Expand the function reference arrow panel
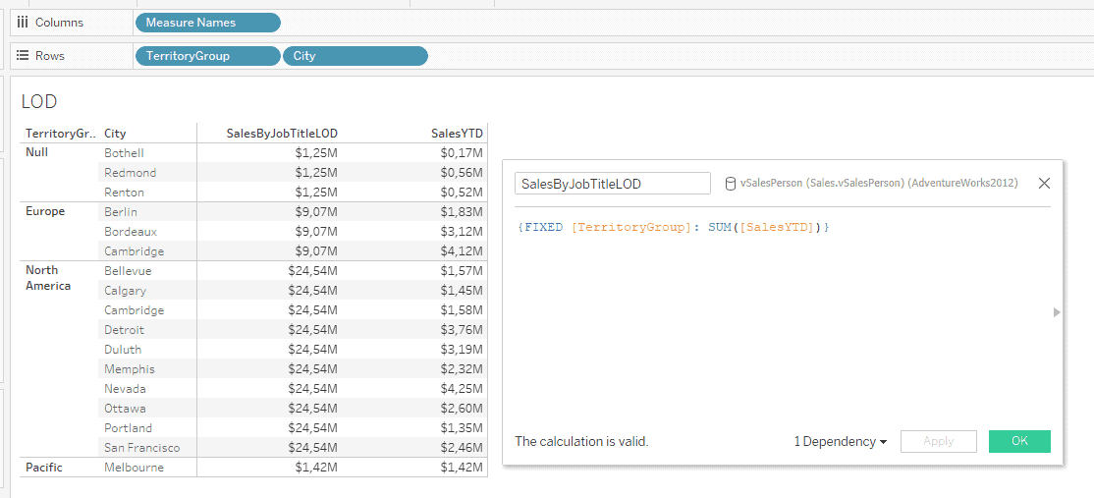Image resolution: width=1094 pixels, height=498 pixels. 1057,312
